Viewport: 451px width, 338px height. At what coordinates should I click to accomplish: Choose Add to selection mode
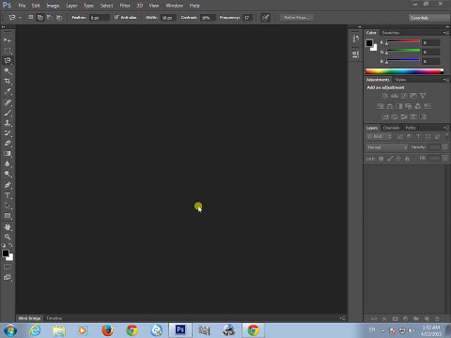(40, 18)
